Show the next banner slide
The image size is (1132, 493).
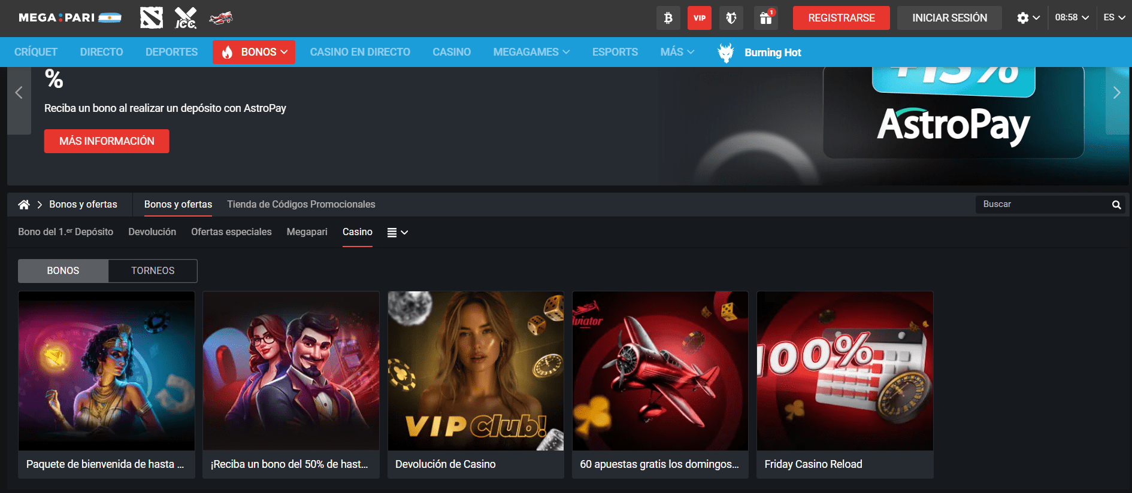coord(1116,93)
